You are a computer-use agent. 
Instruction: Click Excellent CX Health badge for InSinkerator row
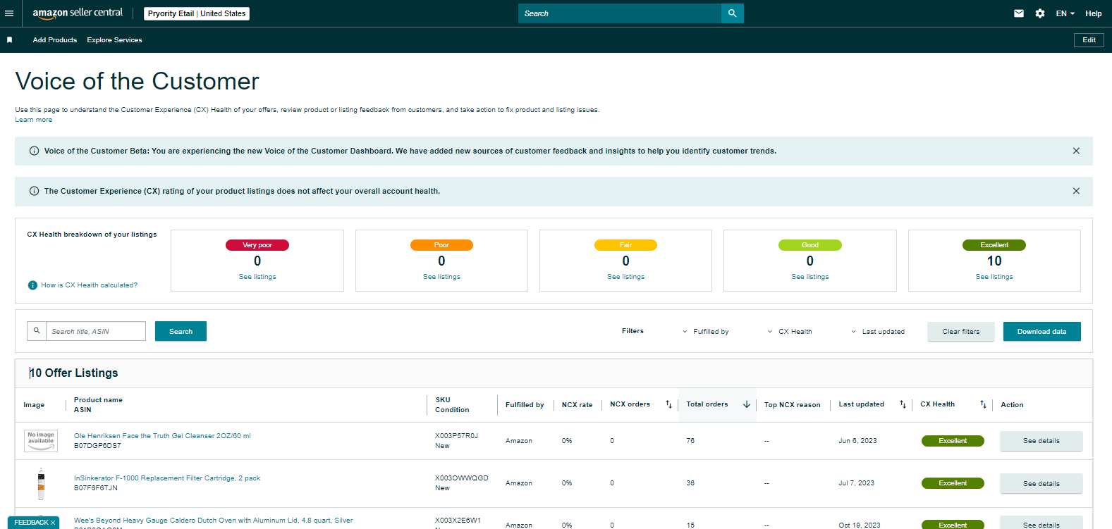tap(953, 483)
